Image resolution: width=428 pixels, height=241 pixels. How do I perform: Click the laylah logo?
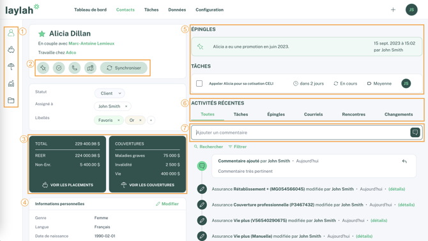tap(22, 10)
